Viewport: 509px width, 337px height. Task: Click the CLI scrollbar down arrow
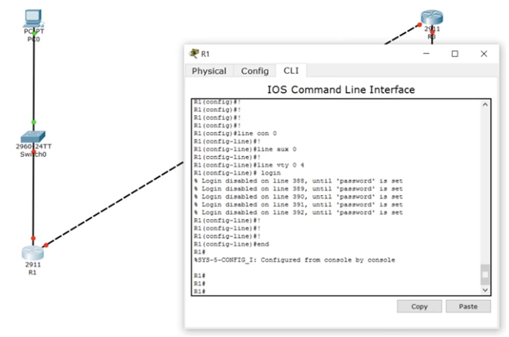pos(485,290)
